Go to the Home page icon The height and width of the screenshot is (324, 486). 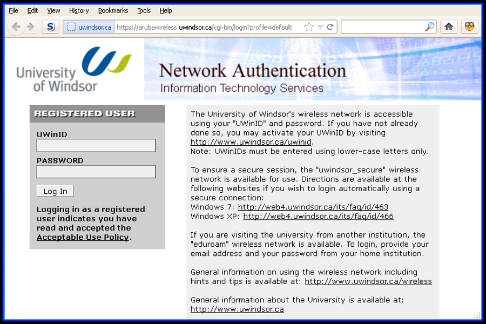pyautogui.click(x=449, y=26)
